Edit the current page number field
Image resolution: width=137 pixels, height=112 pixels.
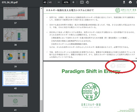click(x=45, y=2)
